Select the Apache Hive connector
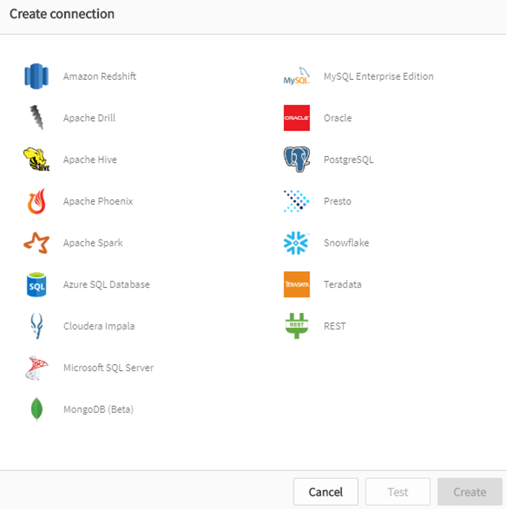The height and width of the screenshot is (509, 506). tap(36, 159)
